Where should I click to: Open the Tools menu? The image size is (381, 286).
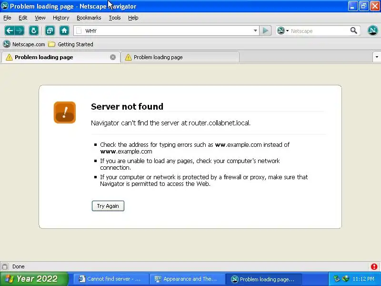click(x=115, y=18)
